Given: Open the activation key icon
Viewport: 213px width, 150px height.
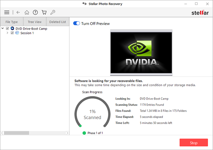Looking at the screenshot, I should (53, 12).
